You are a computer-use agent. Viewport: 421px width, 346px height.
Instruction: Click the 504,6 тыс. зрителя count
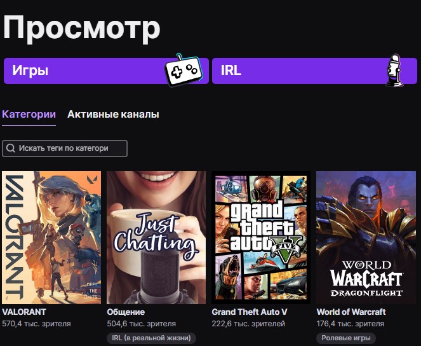[x=142, y=323]
